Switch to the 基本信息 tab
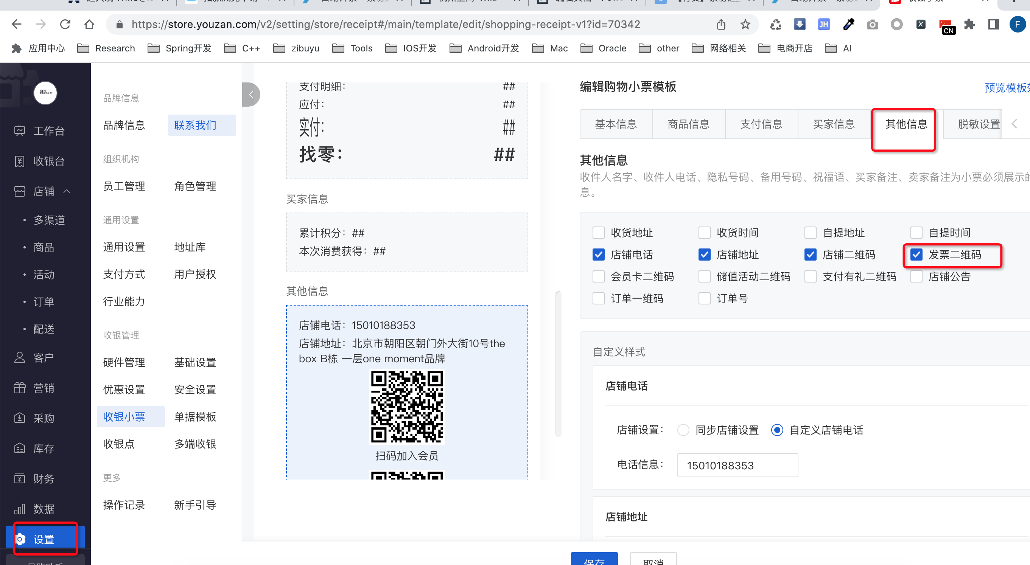This screenshot has width=1030, height=565. coord(616,124)
